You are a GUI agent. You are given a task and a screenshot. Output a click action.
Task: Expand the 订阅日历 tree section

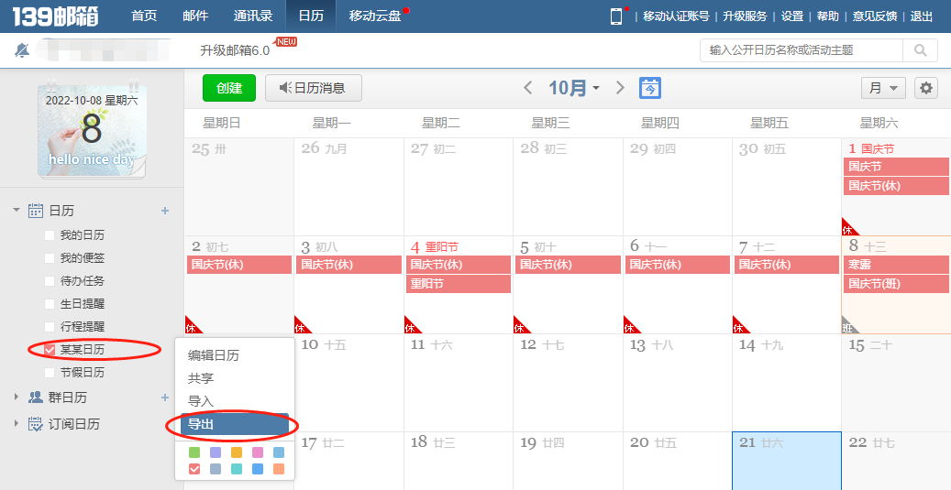click(x=16, y=424)
